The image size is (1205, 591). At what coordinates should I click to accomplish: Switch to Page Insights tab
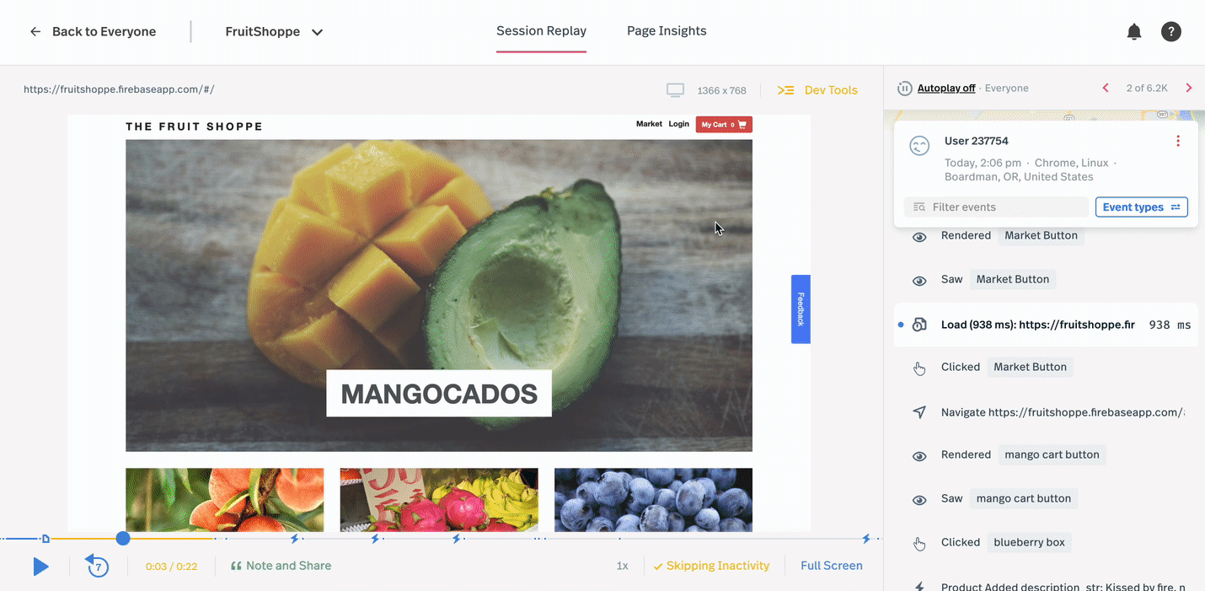667,31
